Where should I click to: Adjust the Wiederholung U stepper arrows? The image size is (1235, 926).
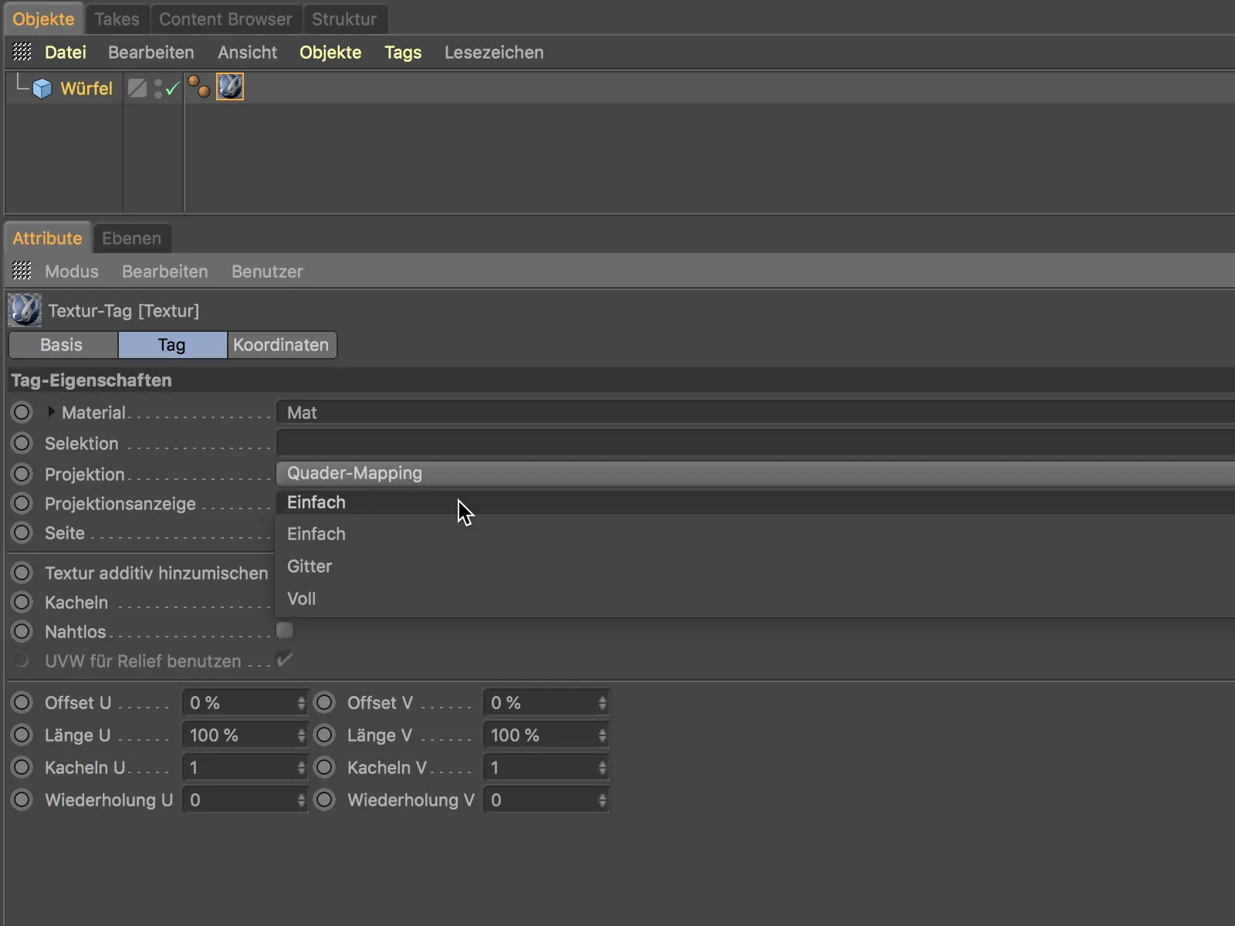tap(302, 800)
